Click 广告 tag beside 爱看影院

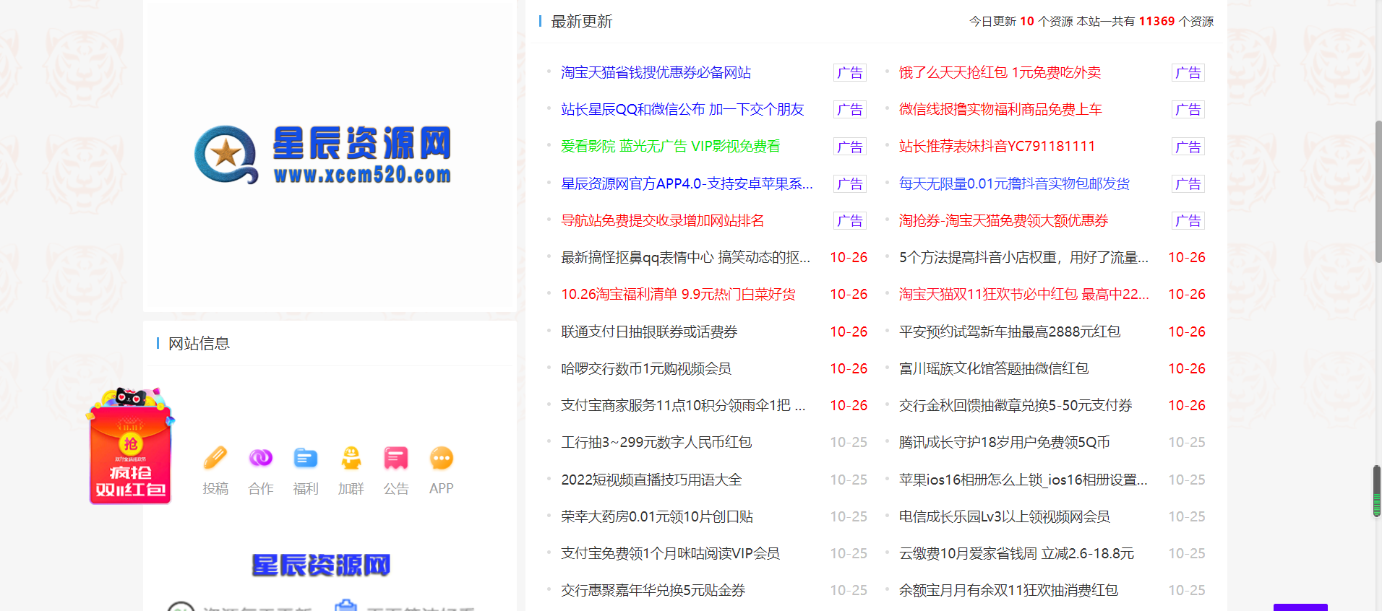coord(850,147)
